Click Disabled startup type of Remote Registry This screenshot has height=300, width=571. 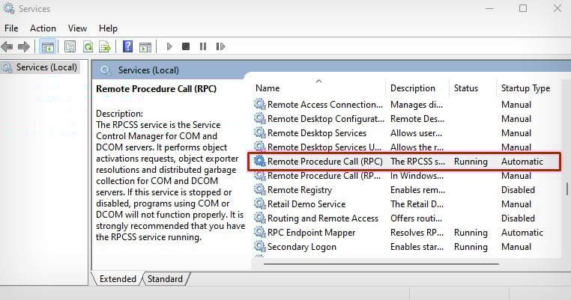pyautogui.click(x=518, y=190)
